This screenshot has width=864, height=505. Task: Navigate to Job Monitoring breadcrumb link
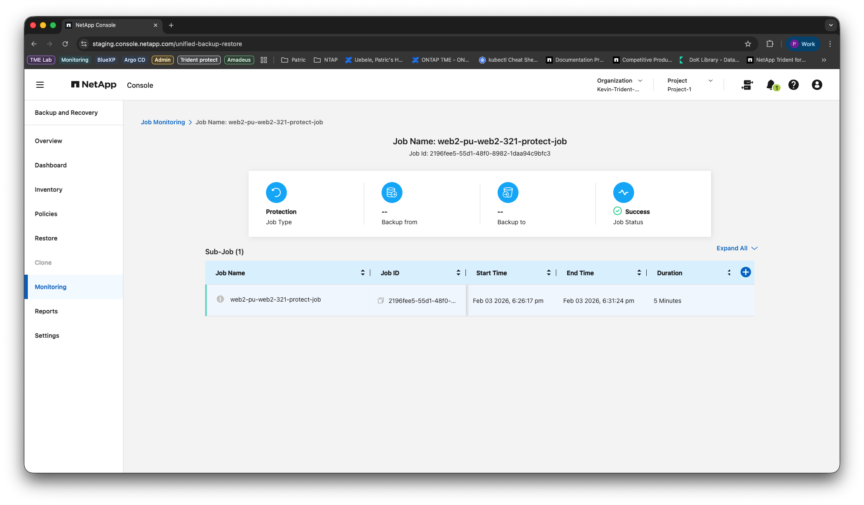163,122
